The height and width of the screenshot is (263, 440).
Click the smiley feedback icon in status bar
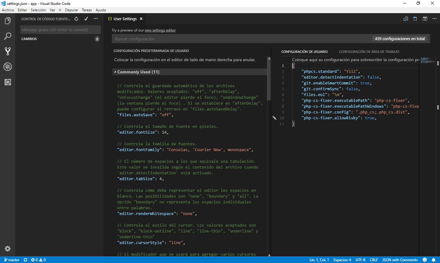coord(424,260)
